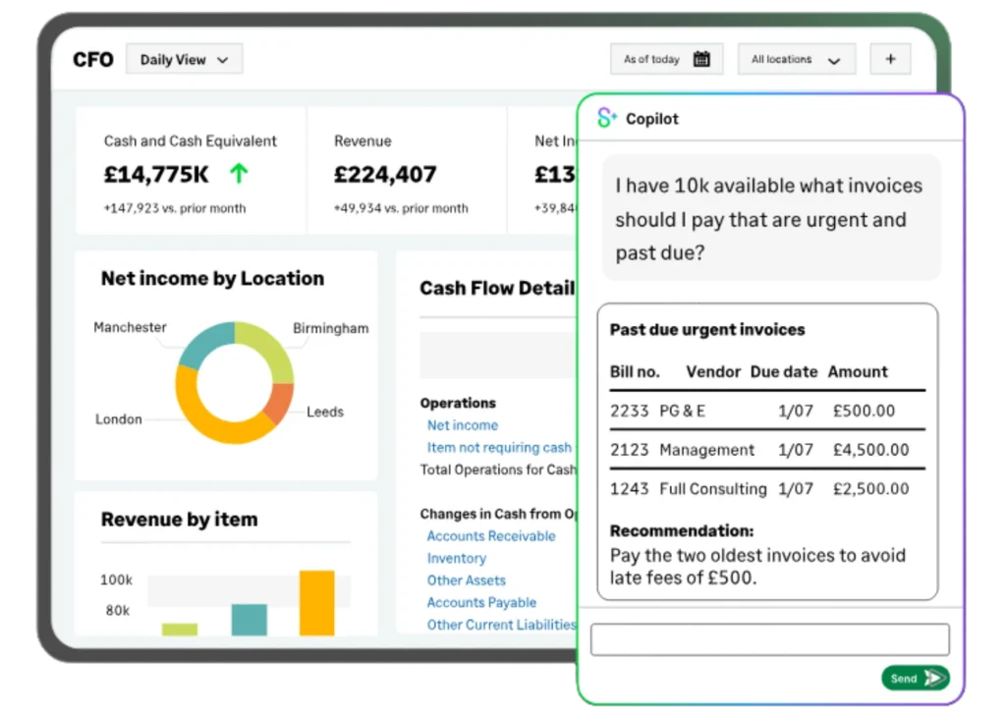Screen dimensions: 1006x718
Task: Click the Cash and Cash Equivalent card title
Action: tap(190, 141)
